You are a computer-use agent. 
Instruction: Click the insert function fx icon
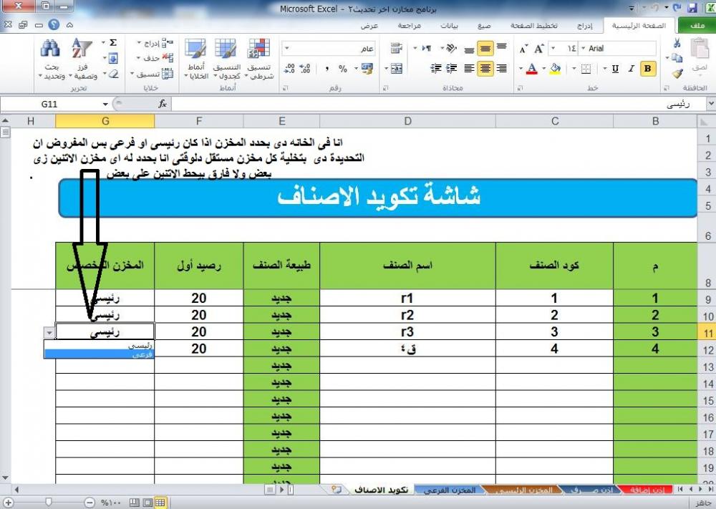point(163,104)
